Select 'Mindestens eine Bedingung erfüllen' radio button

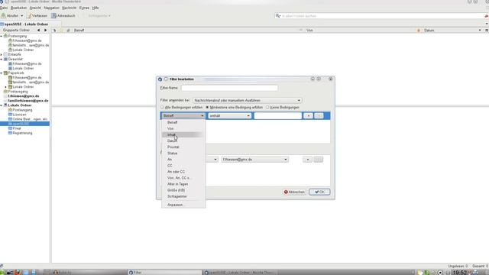[x=207, y=107]
